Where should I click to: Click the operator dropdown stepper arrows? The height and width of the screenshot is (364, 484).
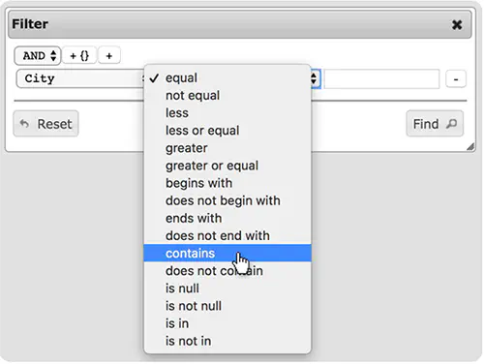pos(314,78)
